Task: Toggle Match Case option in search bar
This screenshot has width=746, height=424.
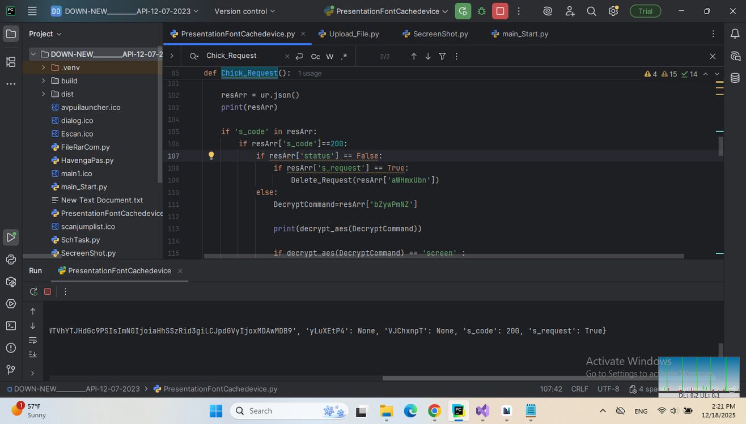Action: 315,56
